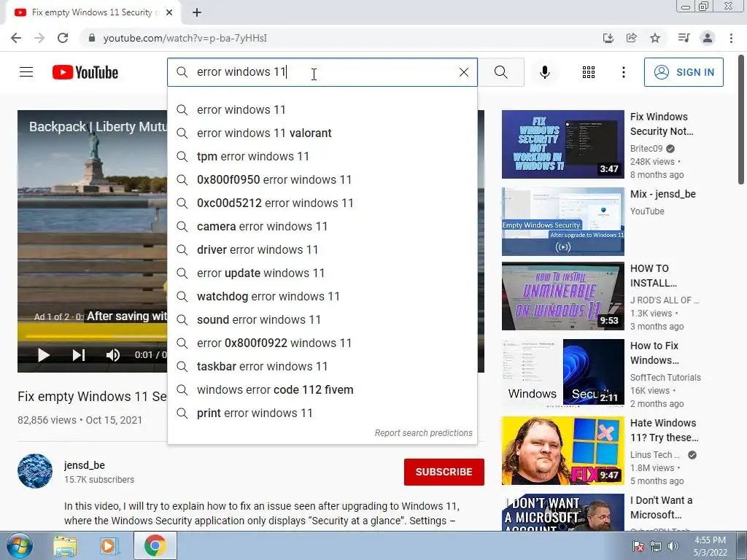
Task: Click 'HOW TO INSTALL...' video title
Action: point(653,276)
